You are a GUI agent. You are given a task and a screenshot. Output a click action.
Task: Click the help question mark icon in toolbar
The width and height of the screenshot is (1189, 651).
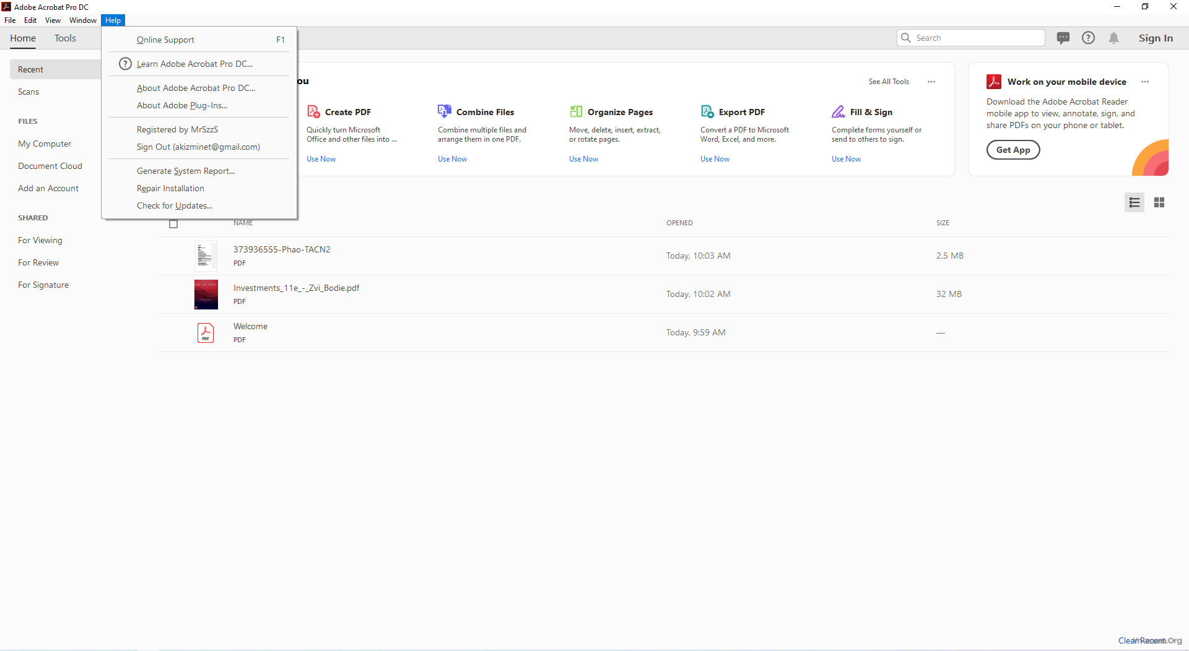tap(1088, 38)
